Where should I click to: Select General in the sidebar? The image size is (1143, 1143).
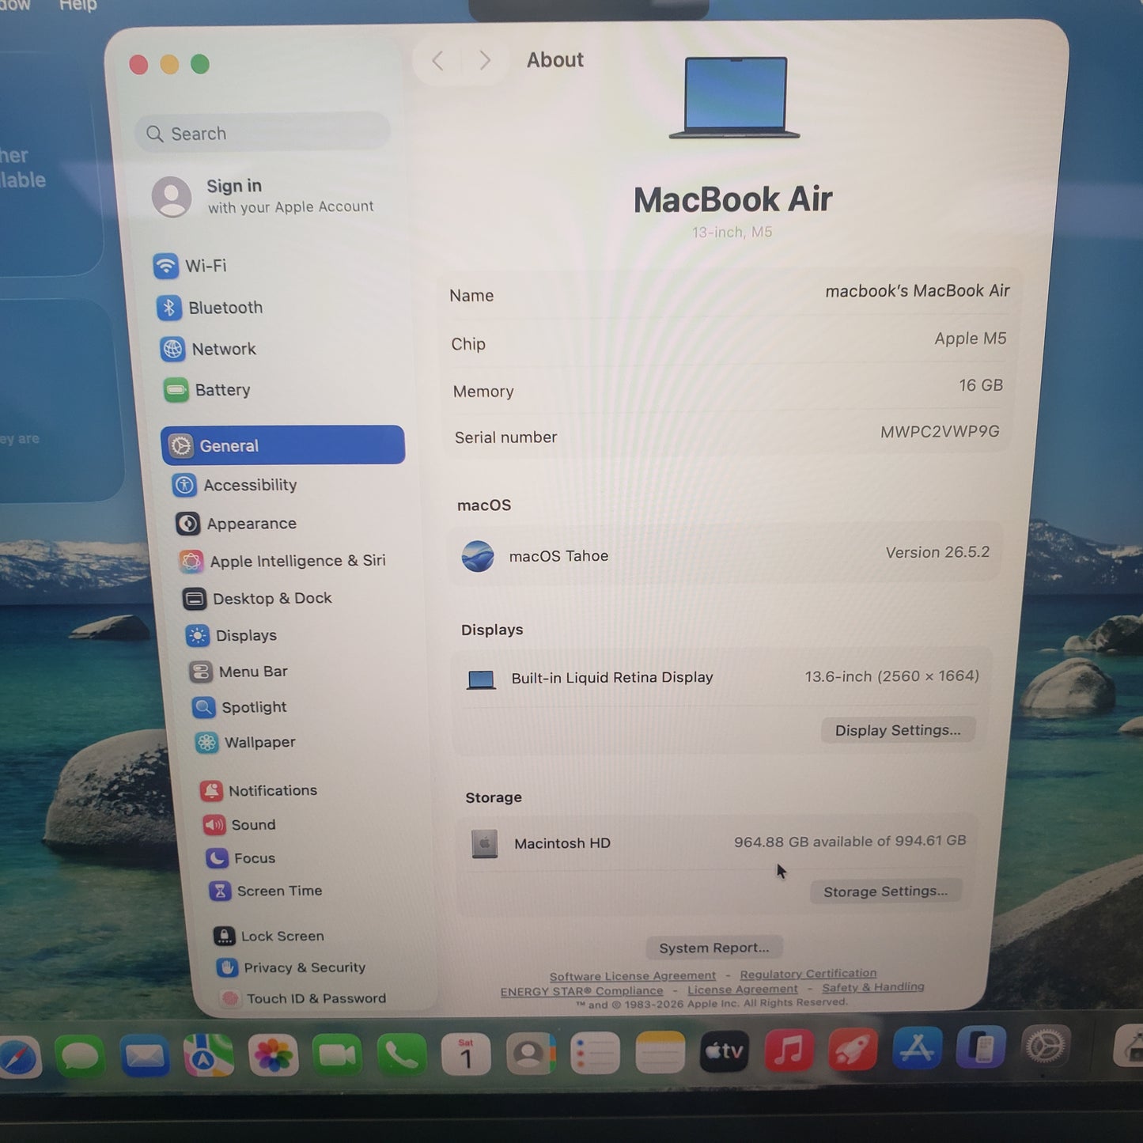[x=283, y=445]
